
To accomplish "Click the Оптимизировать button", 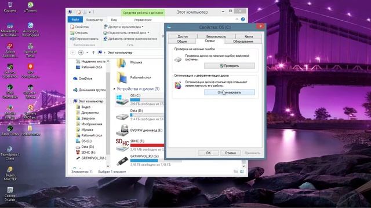I will (230, 92).
